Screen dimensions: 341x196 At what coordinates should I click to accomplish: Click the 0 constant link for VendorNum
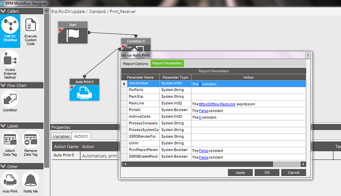[x=200, y=84]
